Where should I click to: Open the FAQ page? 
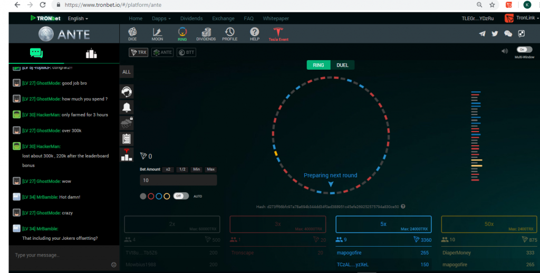point(249,18)
